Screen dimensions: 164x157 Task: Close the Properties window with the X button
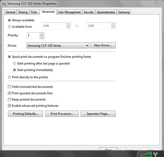pyautogui.click(x=157, y=2)
